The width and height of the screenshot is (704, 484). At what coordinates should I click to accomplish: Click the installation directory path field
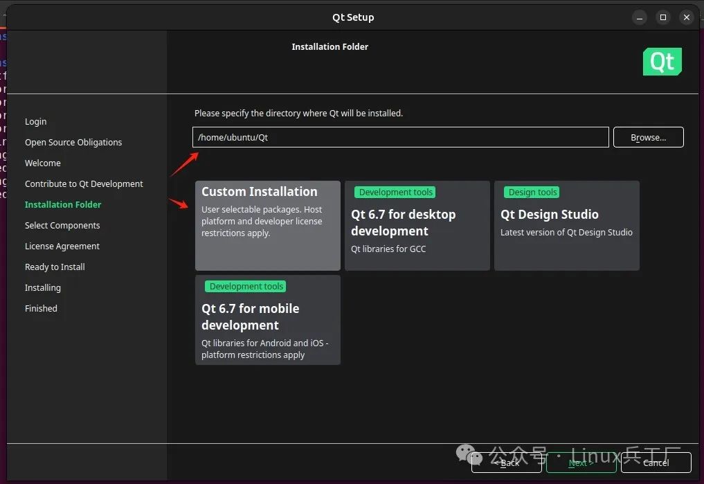pyautogui.click(x=400, y=136)
